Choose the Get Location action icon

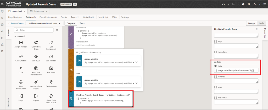[51, 82]
